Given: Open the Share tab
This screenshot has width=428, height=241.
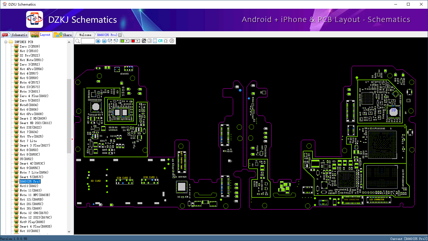Looking at the screenshot, I should 63,35.
